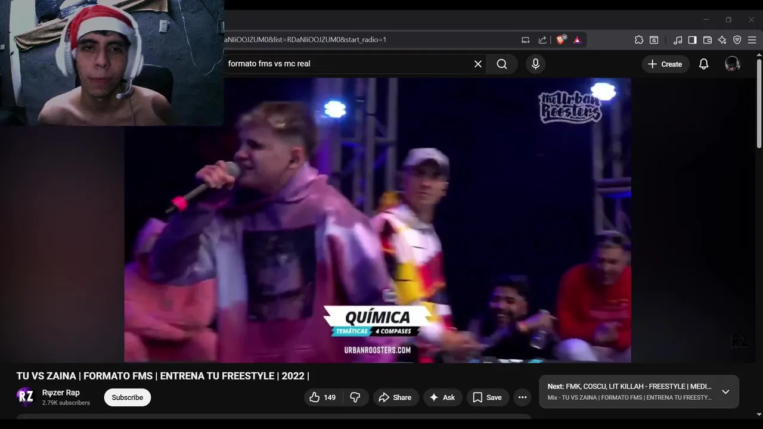Clear the YouTube search box text
Viewport: 763px width, 429px height.
477,64
